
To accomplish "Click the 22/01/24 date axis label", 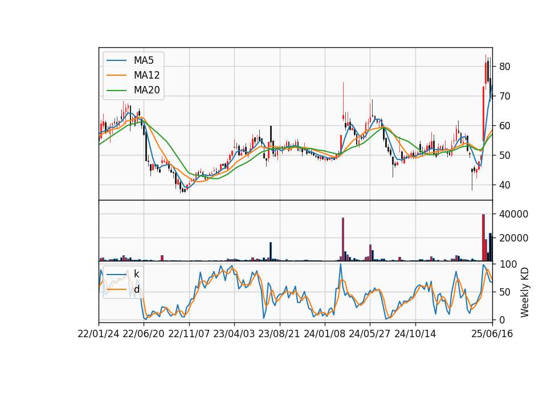I will click(99, 334).
